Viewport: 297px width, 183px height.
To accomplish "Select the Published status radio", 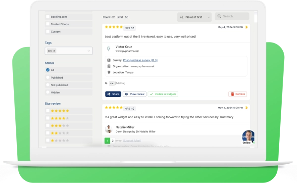I will click(x=48, y=77).
